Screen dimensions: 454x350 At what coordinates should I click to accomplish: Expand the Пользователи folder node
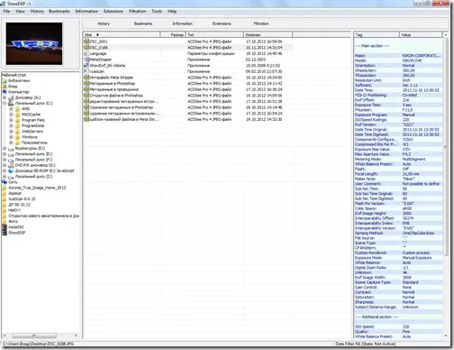[x=11, y=143]
